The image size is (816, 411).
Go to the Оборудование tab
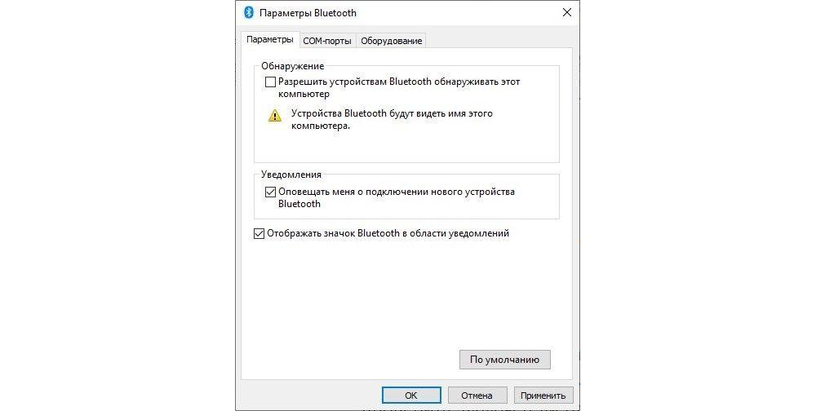click(392, 41)
